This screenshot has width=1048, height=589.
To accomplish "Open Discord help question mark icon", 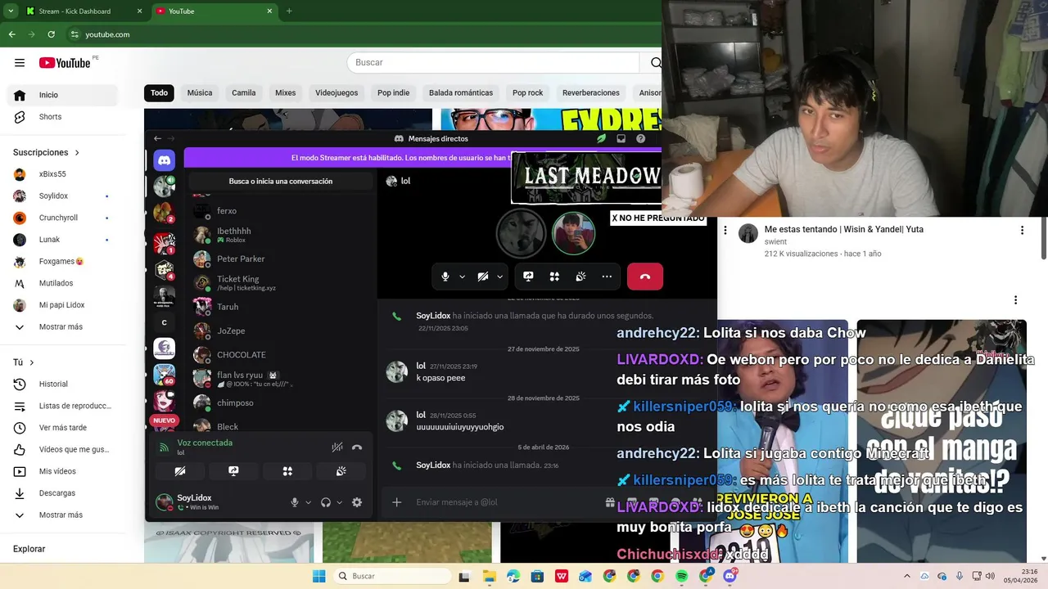I will click(640, 139).
